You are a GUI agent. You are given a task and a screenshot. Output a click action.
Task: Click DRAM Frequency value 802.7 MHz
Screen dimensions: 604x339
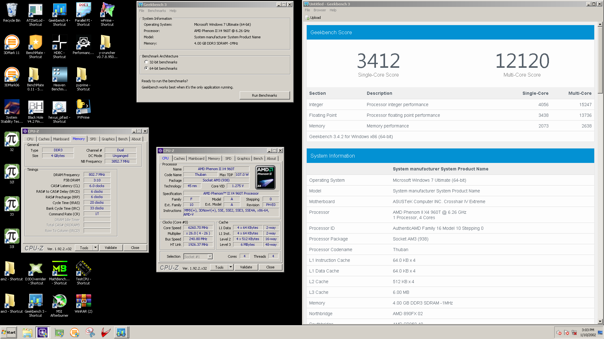click(x=97, y=175)
